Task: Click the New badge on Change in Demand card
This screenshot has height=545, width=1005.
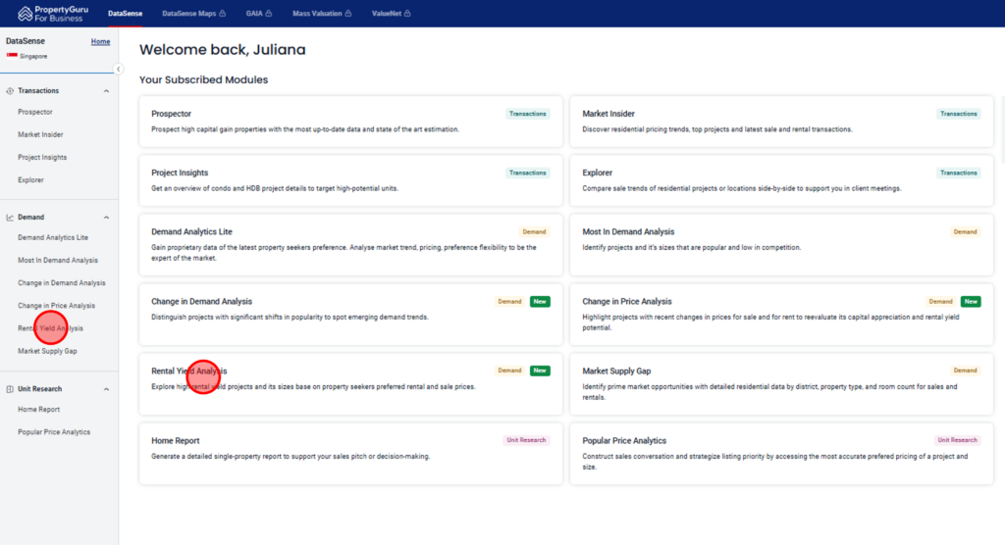Action: pos(540,302)
